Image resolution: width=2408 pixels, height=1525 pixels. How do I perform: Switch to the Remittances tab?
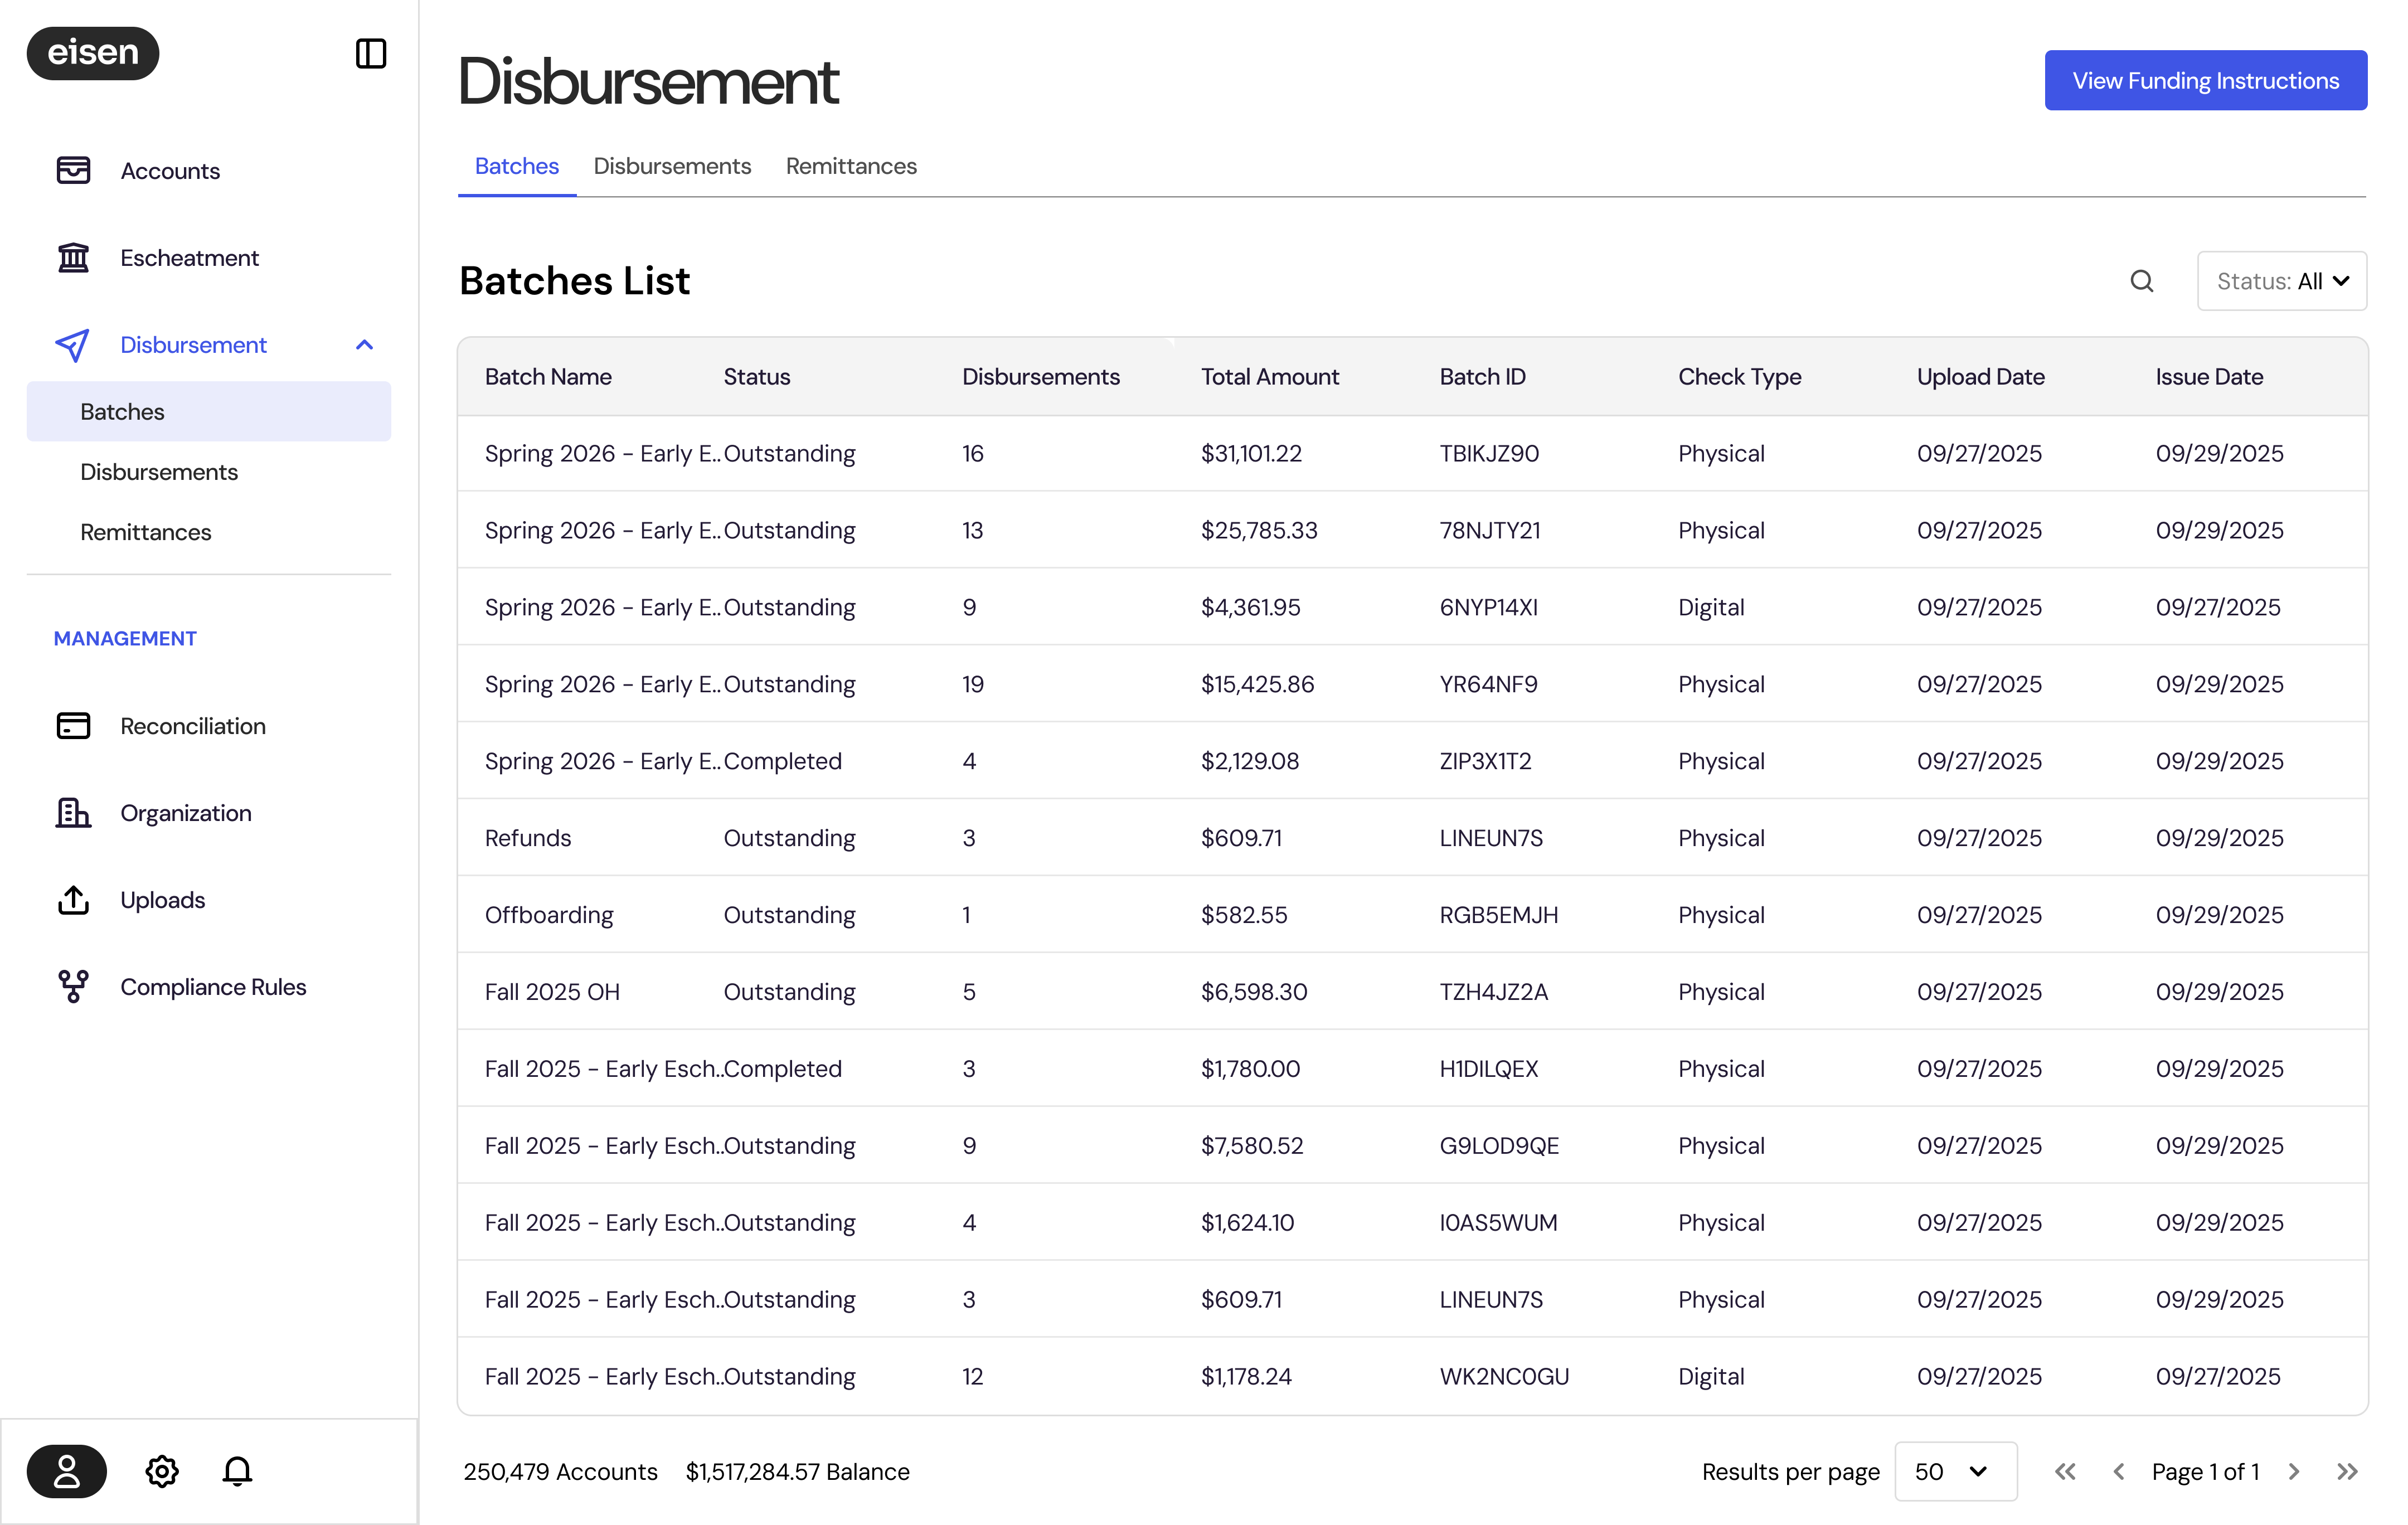pos(850,166)
